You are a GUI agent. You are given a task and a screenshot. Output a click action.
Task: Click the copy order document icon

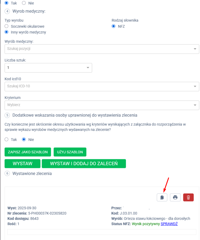(x=162, y=197)
